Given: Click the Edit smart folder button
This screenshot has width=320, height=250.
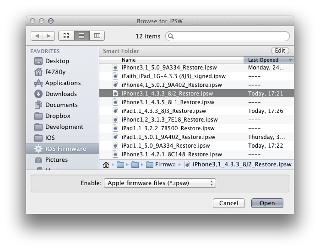Looking at the screenshot, I should point(280,51).
